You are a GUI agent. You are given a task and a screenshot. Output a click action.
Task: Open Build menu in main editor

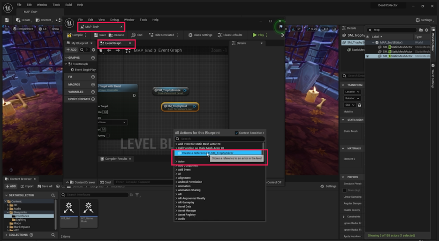pos(68,5)
